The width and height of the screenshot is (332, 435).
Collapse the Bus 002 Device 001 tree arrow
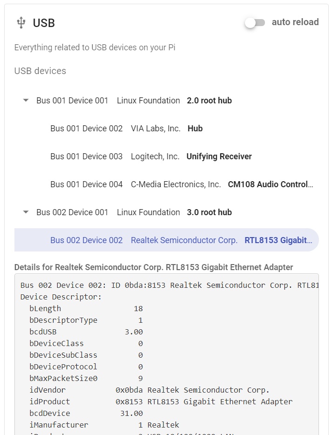coord(26,212)
